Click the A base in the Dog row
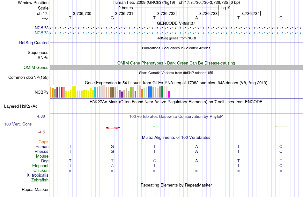The image size is (303, 197). tap(196, 161)
